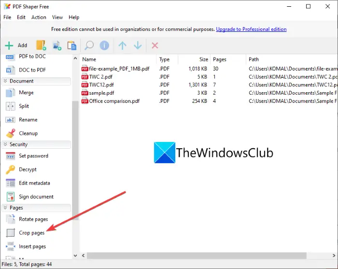Select TWC12.pdf in the file list
The height and width of the screenshot is (269, 338).
101,85
